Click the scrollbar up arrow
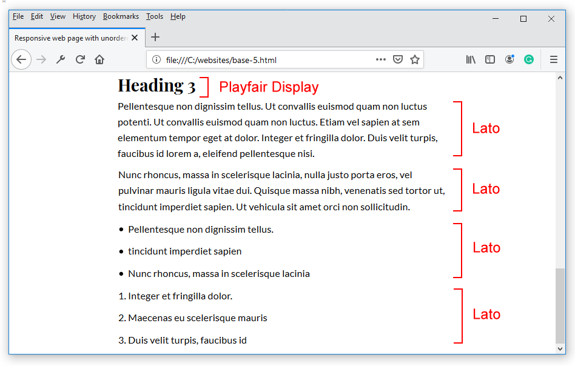 coord(560,78)
